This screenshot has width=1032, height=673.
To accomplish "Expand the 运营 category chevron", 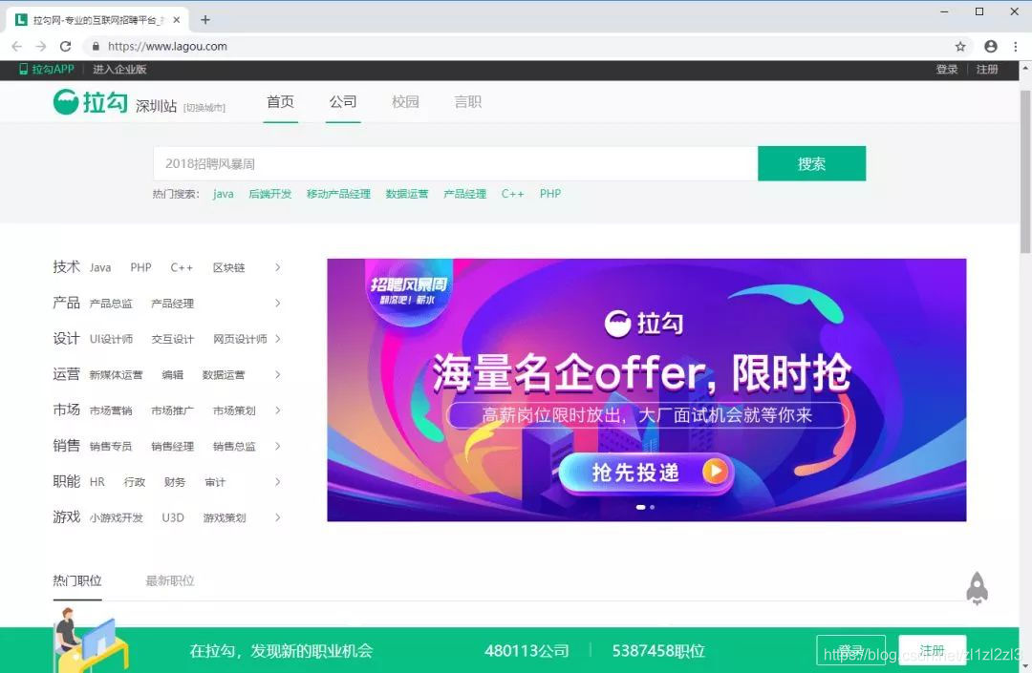I will click(x=278, y=374).
